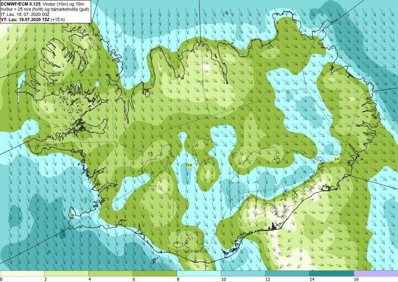Click the legend scale label '8'
Viewport: 398px width, 282px height.
178,279
